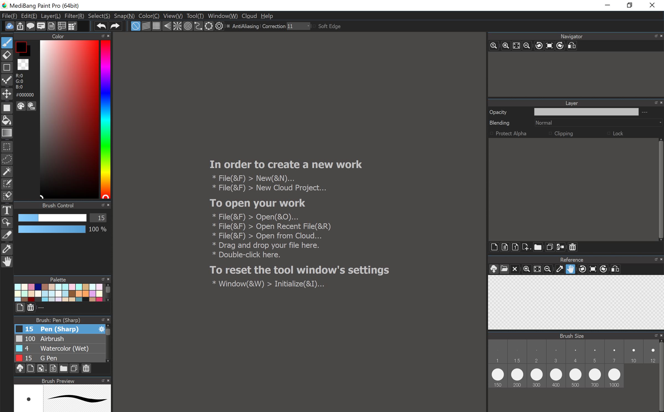The image size is (664, 412).
Task: Select the Text tool
Action: [7, 210]
